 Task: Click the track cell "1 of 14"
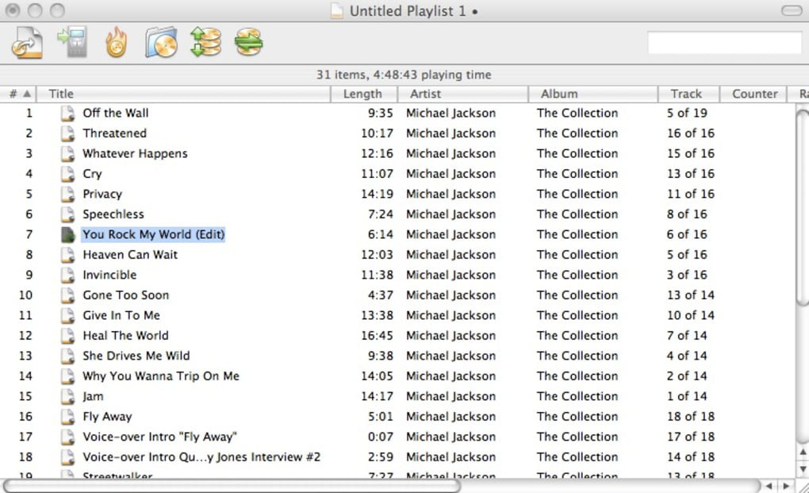pos(687,396)
